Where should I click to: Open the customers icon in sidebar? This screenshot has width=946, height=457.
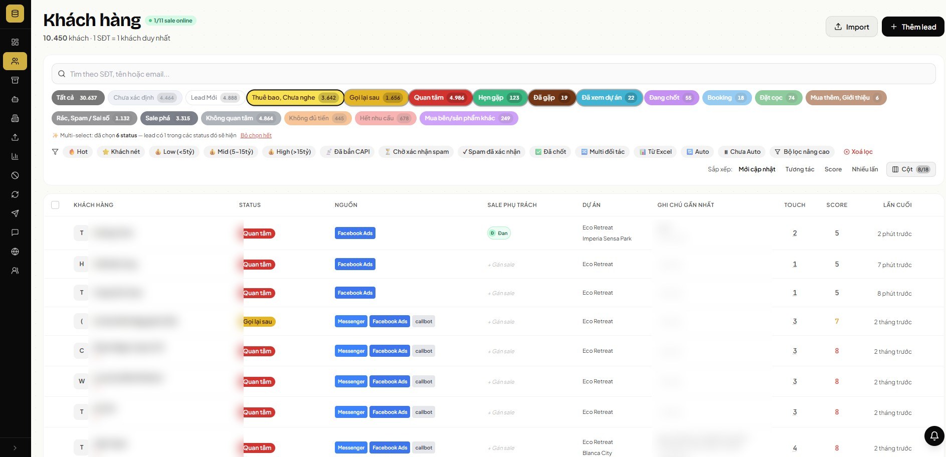click(15, 61)
